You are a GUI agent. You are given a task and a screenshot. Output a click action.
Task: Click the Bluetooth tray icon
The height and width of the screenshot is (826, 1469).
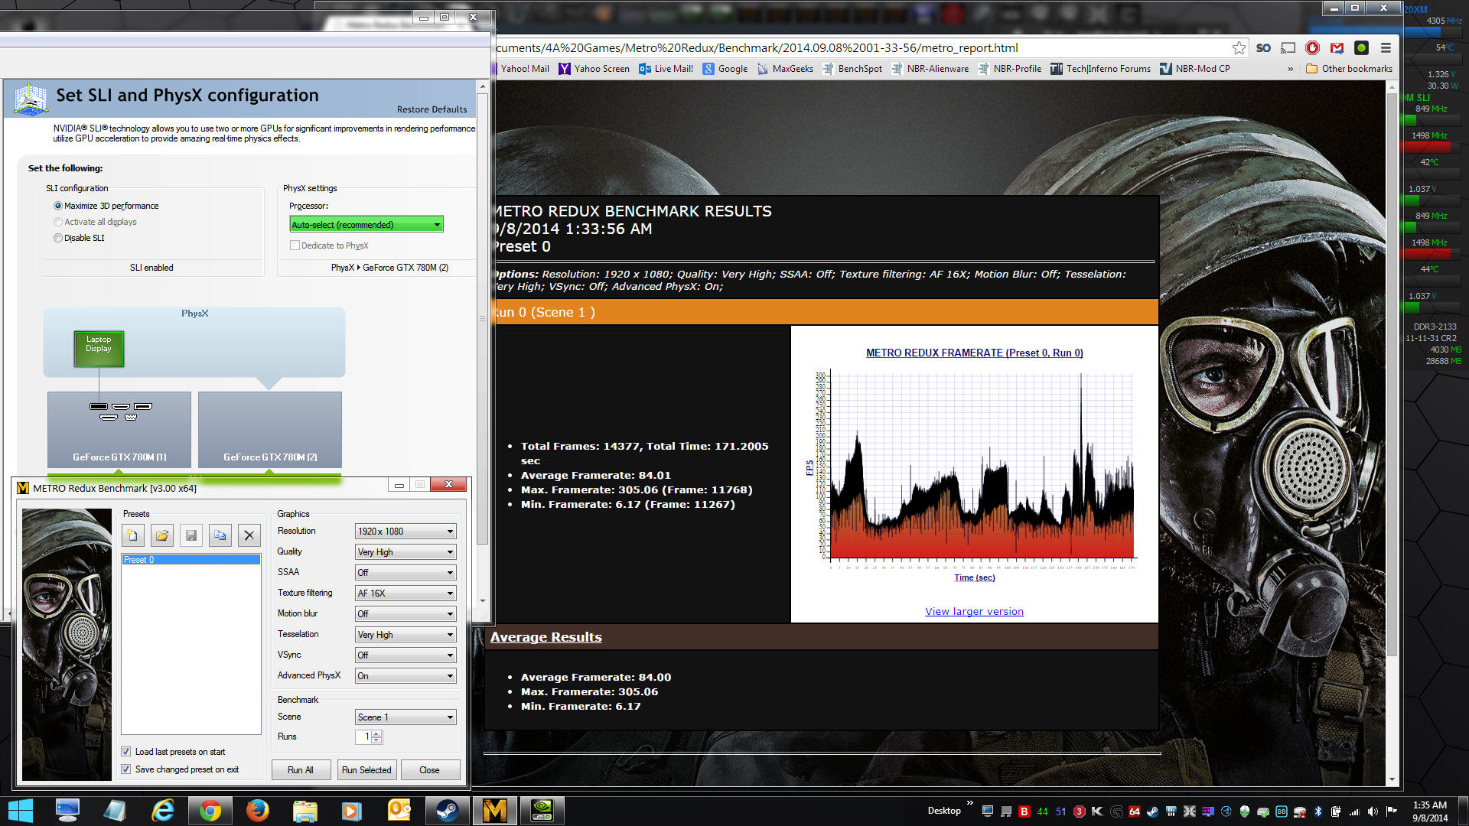[x=1318, y=811]
